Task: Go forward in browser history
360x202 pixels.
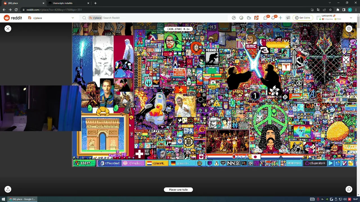Action: coord(10,10)
